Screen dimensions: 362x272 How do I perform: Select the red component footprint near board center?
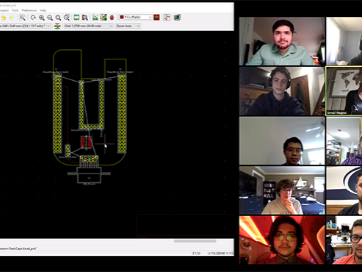coord(87,143)
